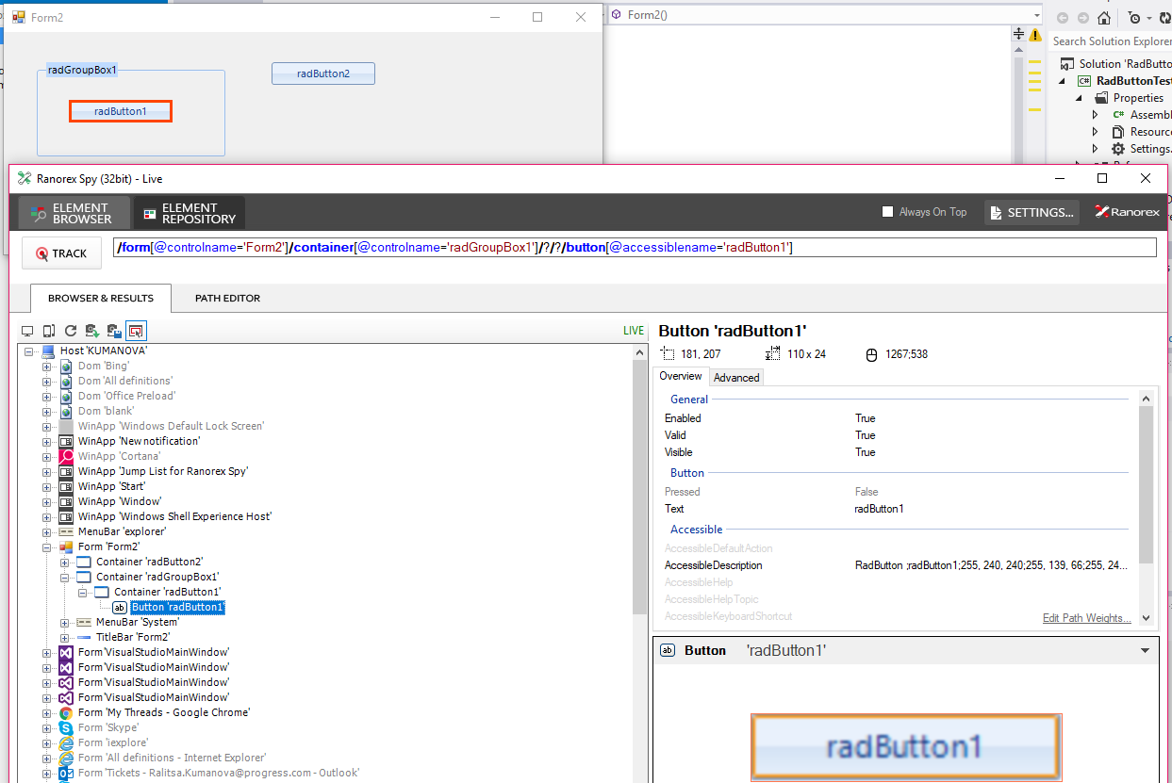Expand the Dom 'All definitions' node
The width and height of the screenshot is (1172, 783).
[x=46, y=381]
